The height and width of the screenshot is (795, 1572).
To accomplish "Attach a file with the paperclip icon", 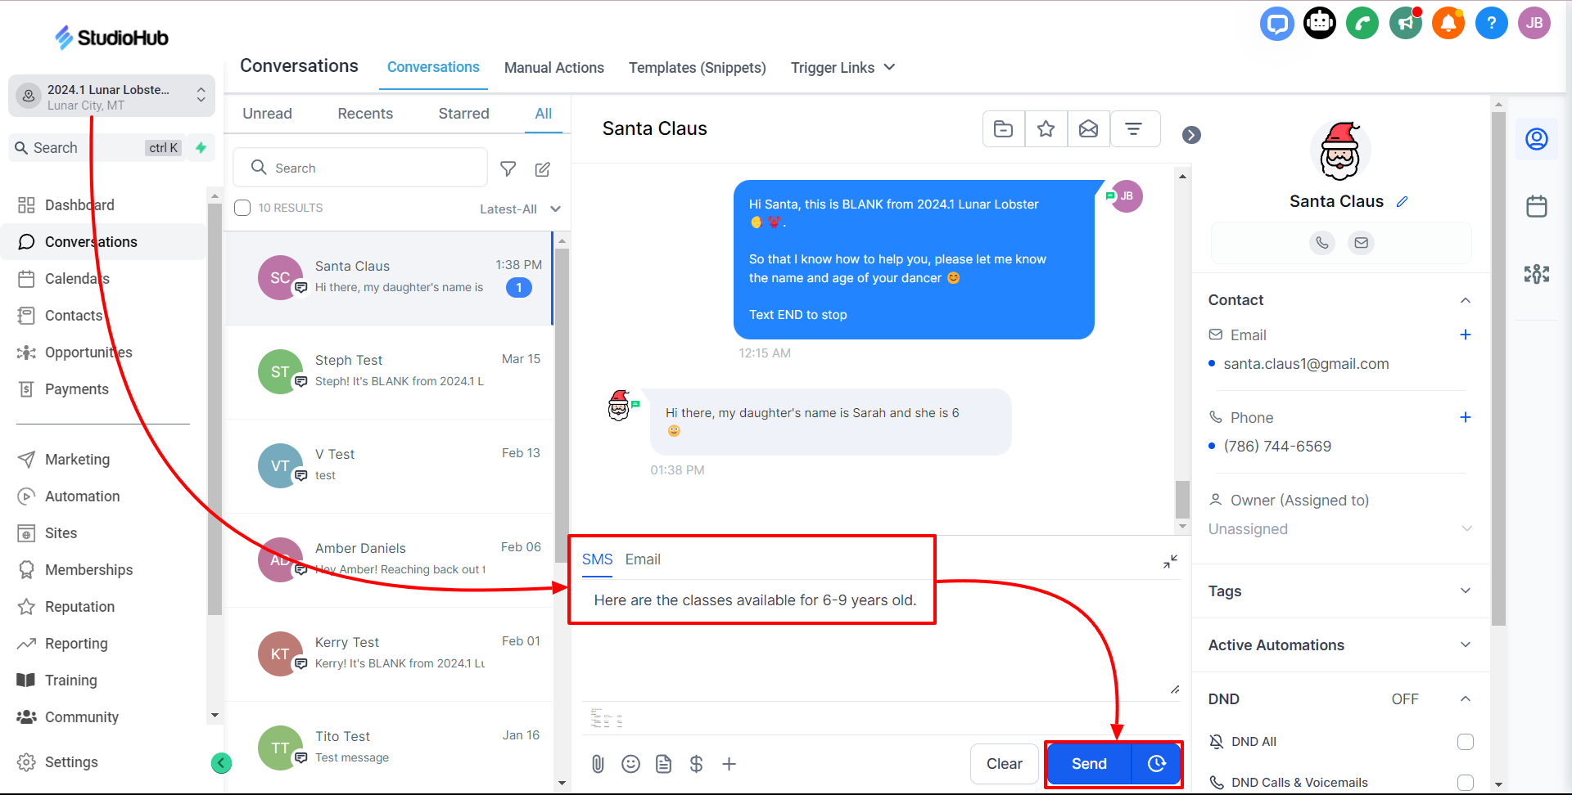I will point(598,764).
